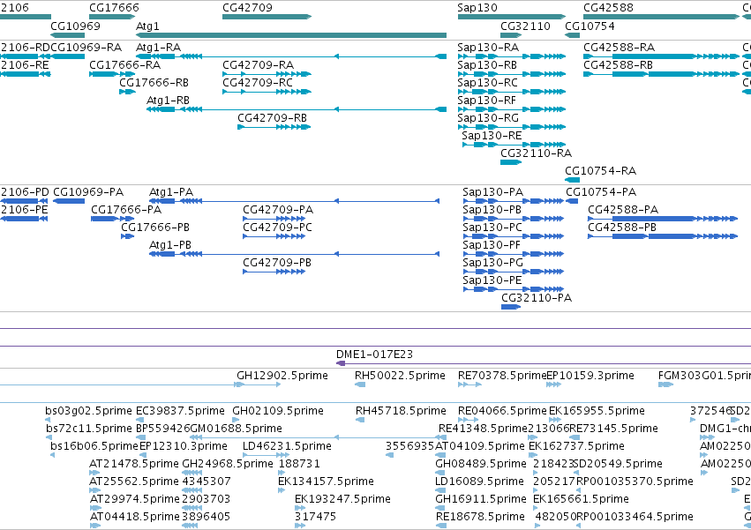This screenshot has height=530, width=751.
Task: Select transcript Sap130-RB
Action: 512,74
